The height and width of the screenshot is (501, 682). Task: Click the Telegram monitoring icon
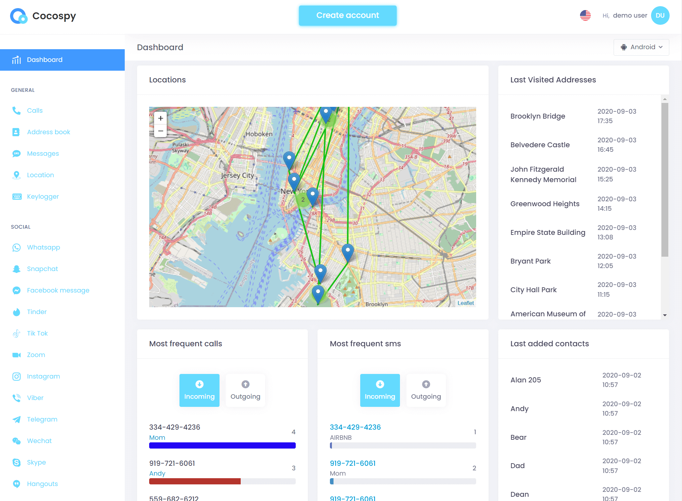tap(16, 419)
